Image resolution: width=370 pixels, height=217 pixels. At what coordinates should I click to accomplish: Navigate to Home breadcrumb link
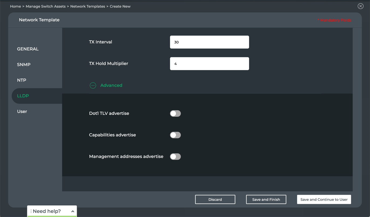(15, 6)
